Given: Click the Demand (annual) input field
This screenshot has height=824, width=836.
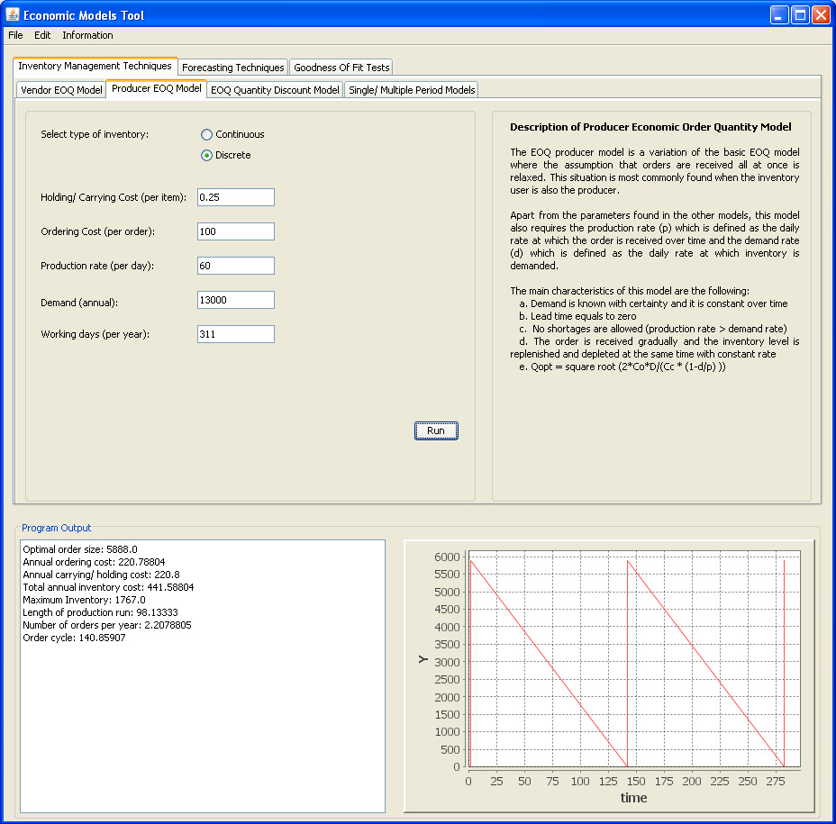Looking at the screenshot, I should click(x=236, y=300).
